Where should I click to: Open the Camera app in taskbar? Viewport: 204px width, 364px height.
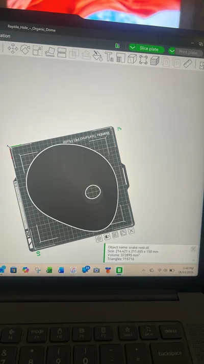coord(96,270)
